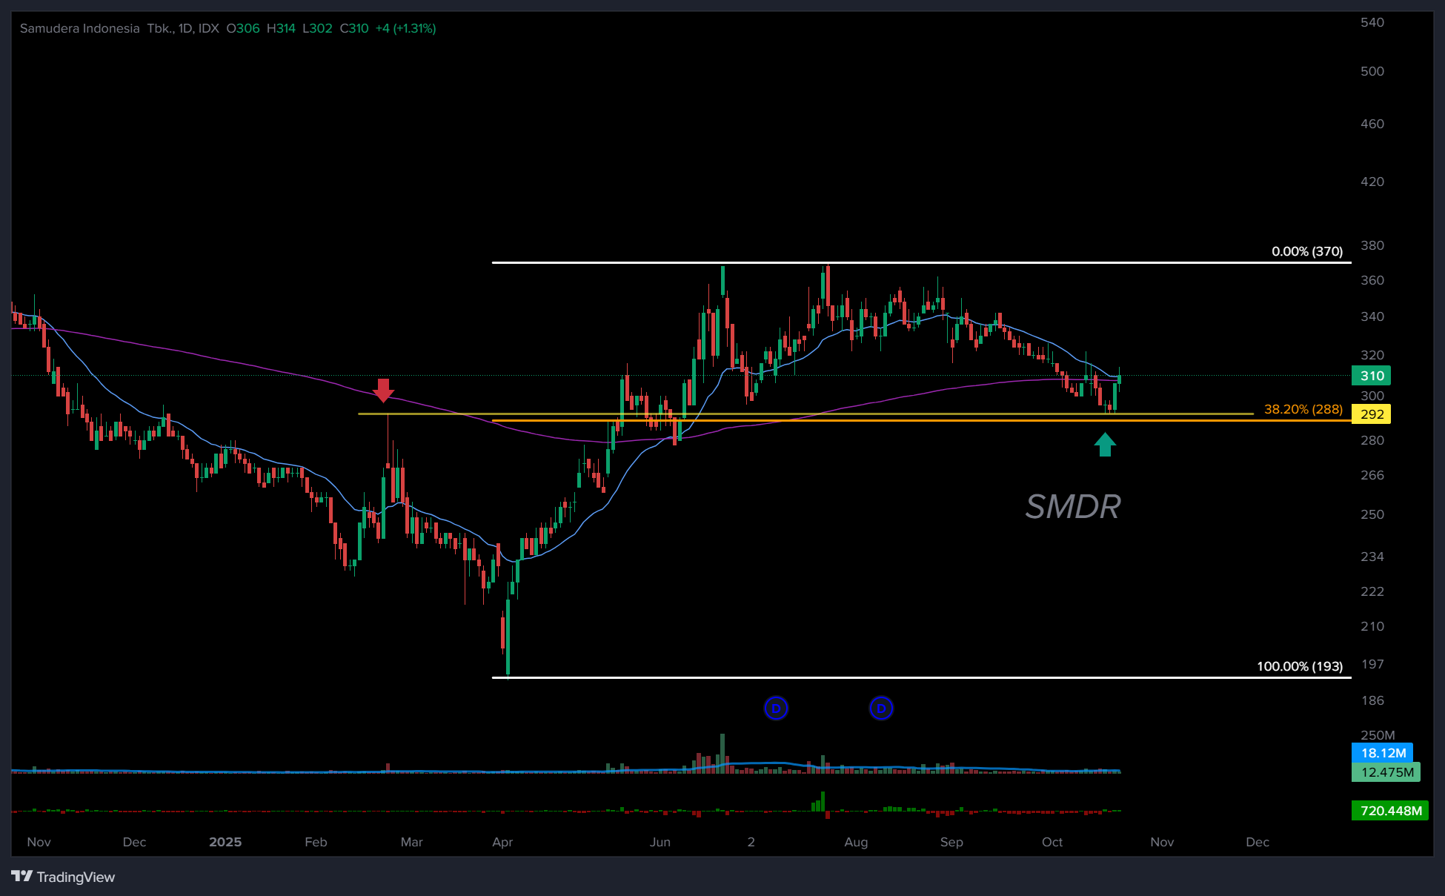The width and height of the screenshot is (1445, 896).
Task: Click the red down arrow marker
Action: click(383, 390)
